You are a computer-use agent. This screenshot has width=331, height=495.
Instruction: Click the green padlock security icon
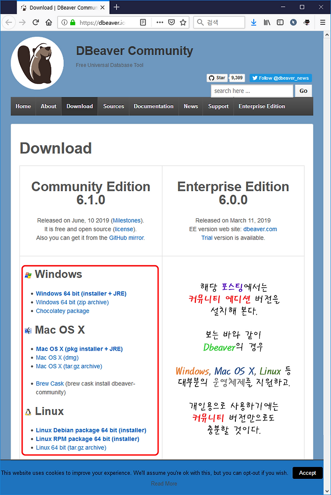pos(73,23)
